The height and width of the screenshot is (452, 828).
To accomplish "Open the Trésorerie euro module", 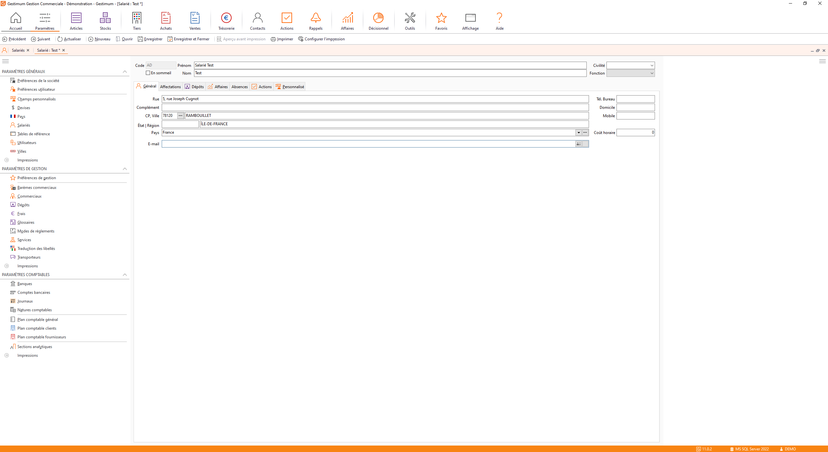I will [226, 21].
